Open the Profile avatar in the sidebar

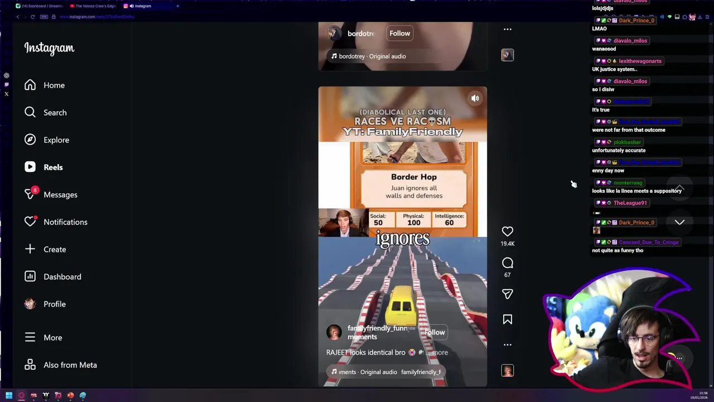[x=30, y=304]
